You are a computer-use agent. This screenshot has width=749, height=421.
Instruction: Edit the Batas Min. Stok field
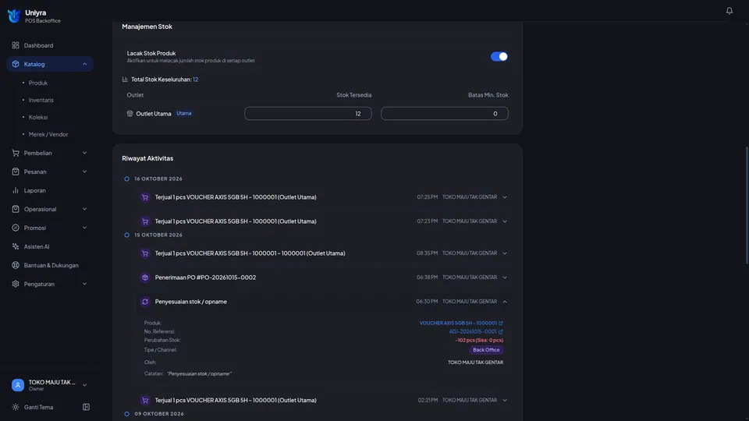pyautogui.click(x=444, y=114)
